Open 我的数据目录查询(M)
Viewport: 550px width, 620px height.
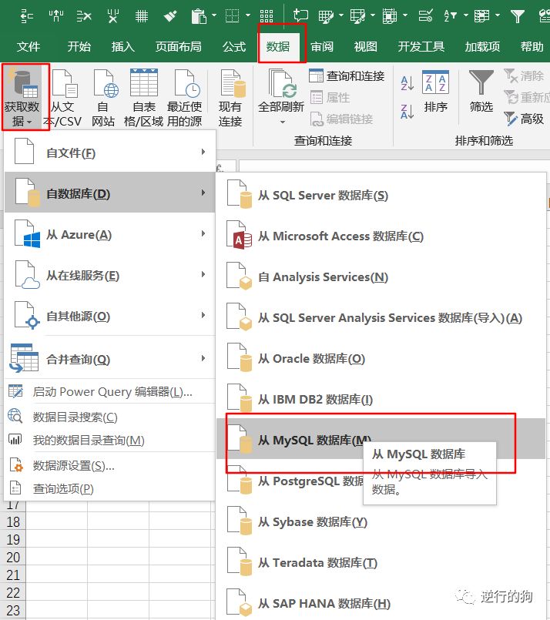[109, 440]
